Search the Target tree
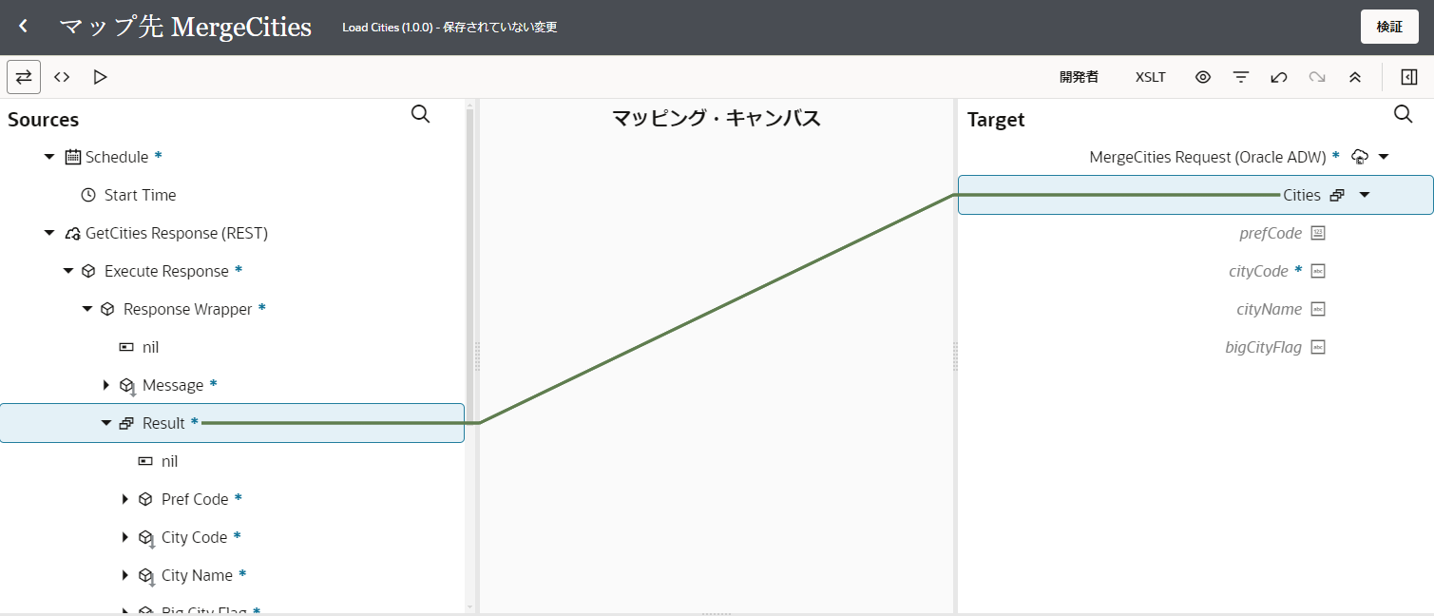Screen dimensions: 1434x616 (1403, 114)
